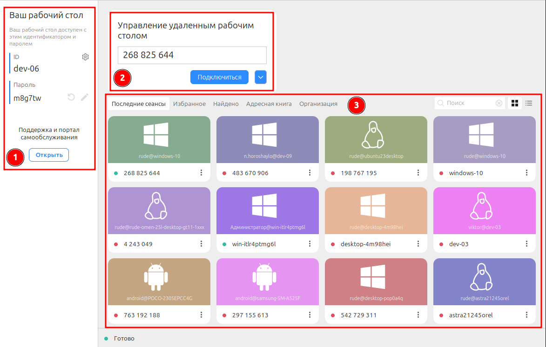Switch to Найдено tab
The height and width of the screenshot is (347, 546).
pyautogui.click(x=226, y=104)
